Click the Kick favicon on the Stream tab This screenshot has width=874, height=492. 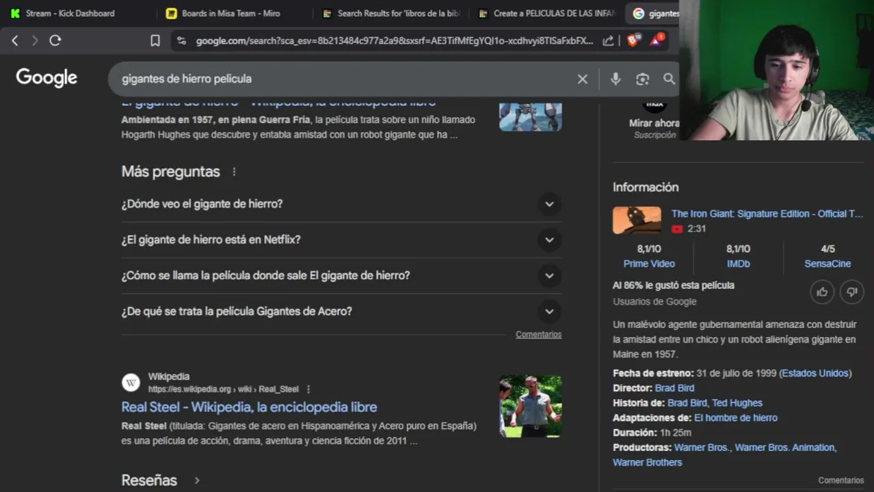[x=15, y=13]
